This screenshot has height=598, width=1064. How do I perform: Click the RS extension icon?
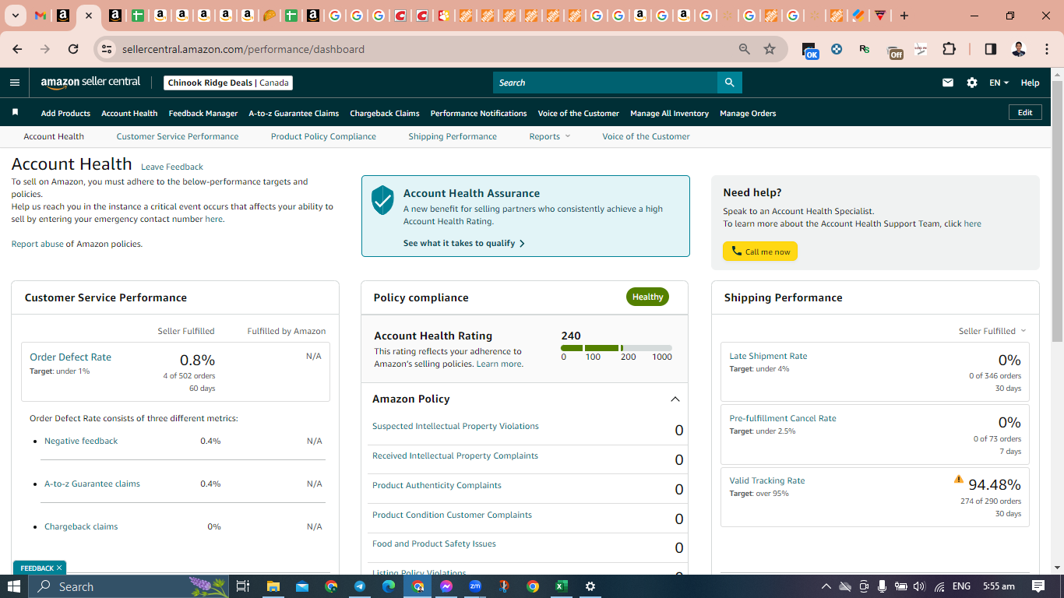click(864, 49)
